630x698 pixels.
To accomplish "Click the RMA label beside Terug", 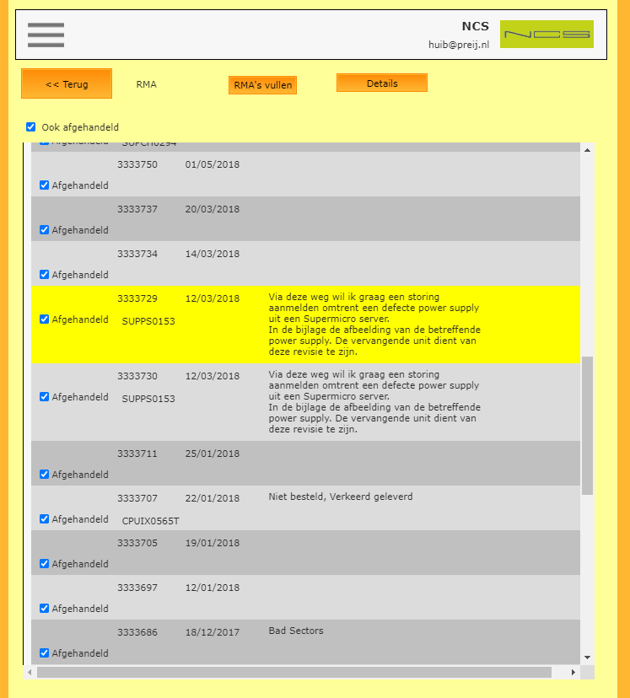I will coord(147,84).
